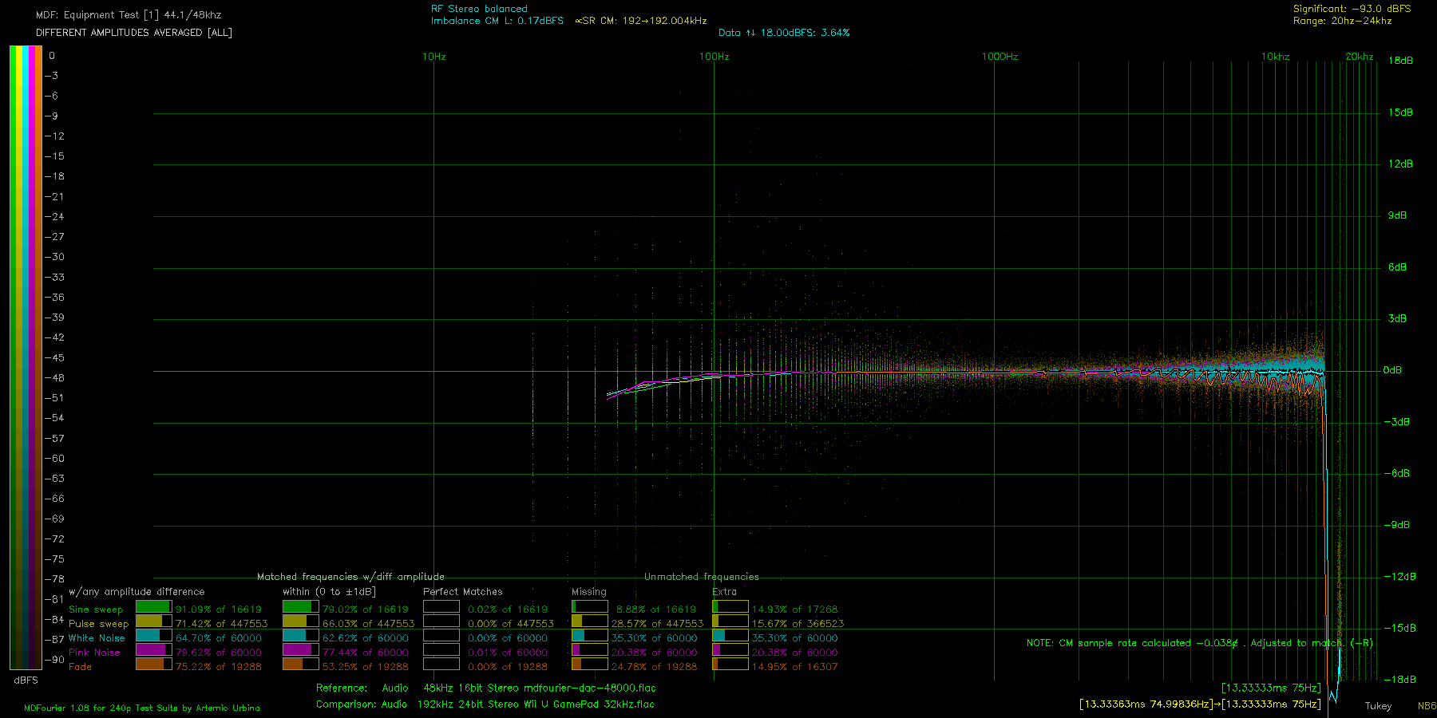This screenshot has height=718, width=1437.
Task: Click the 'NOTE: CM sample rate calculated' message
Action: pyautogui.click(x=1200, y=643)
